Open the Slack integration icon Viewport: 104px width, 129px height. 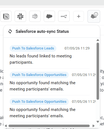click(20, 16)
